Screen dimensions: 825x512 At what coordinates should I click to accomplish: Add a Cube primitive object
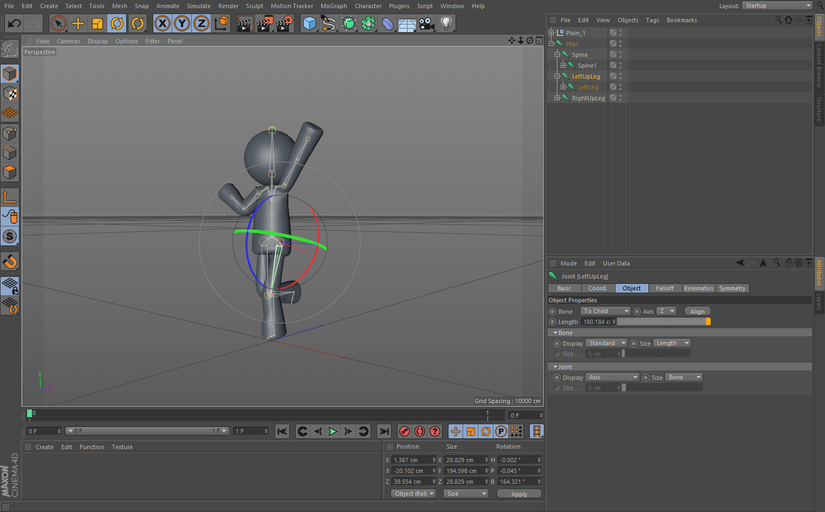[x=309, y=23]
